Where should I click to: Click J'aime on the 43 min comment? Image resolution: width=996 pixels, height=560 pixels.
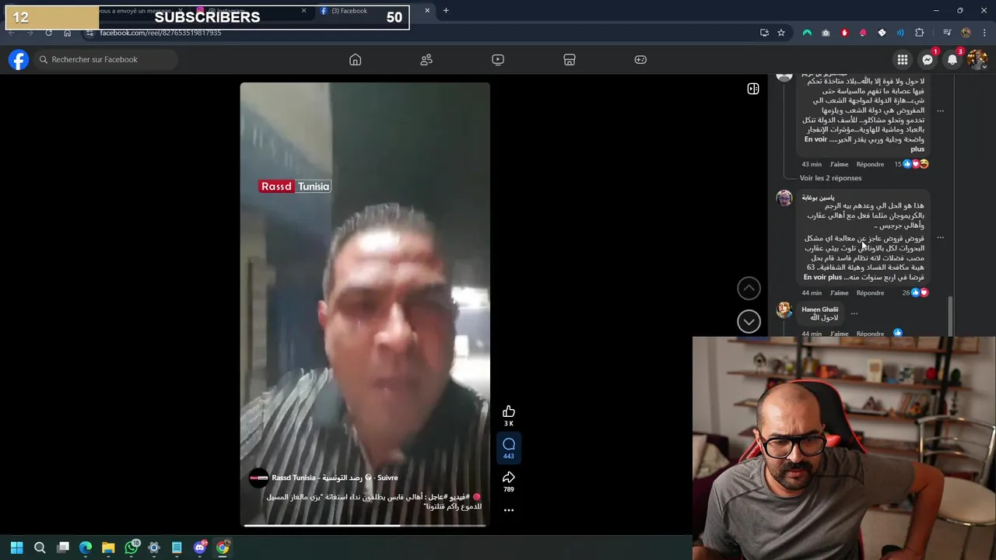[839, 164]
